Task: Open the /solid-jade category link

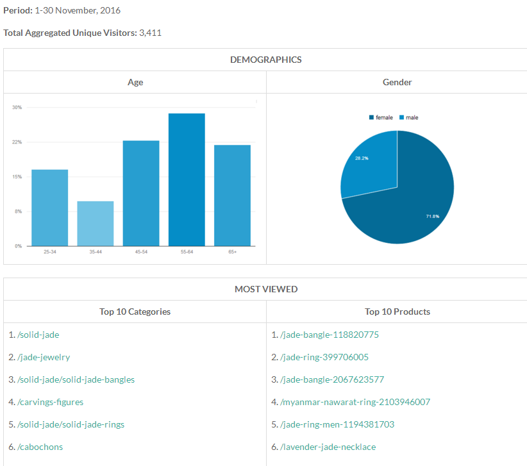Action: pyautogui.click(x=38, y=335)
